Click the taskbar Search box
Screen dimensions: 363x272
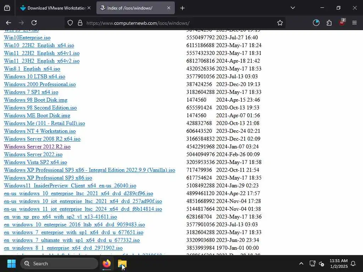(59, 263)
